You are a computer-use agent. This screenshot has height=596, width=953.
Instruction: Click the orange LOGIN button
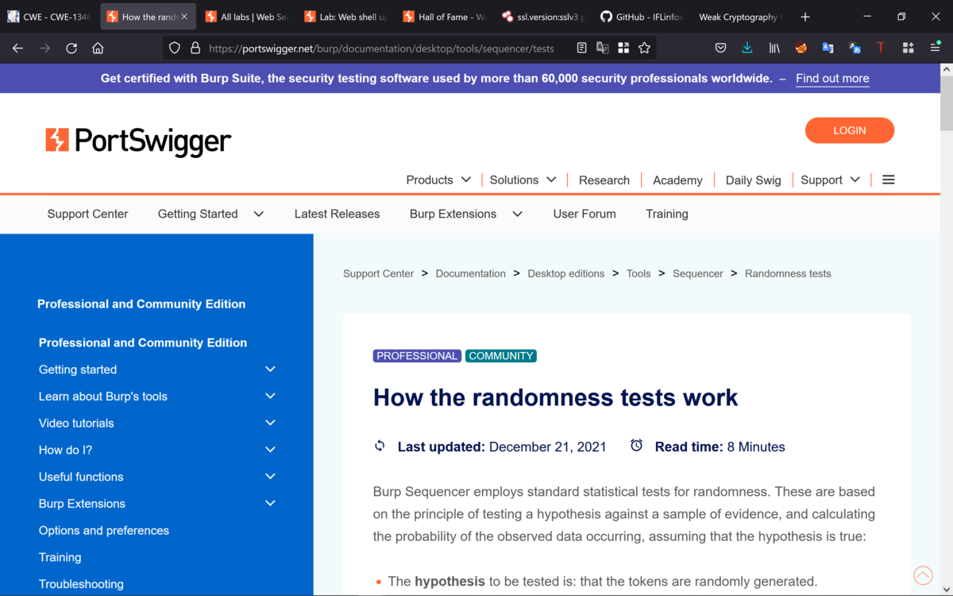pos(850,130)
